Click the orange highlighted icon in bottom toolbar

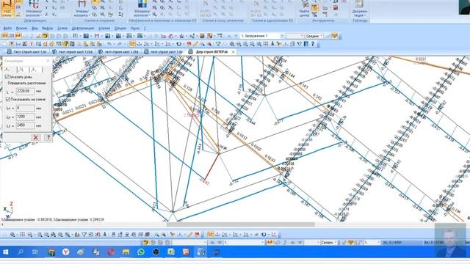point(211,235)
